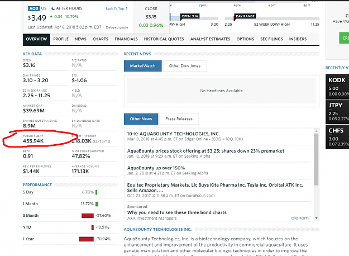349x256 pixels.
Task: Click the Performance section heading
Action: coord(37,185)
